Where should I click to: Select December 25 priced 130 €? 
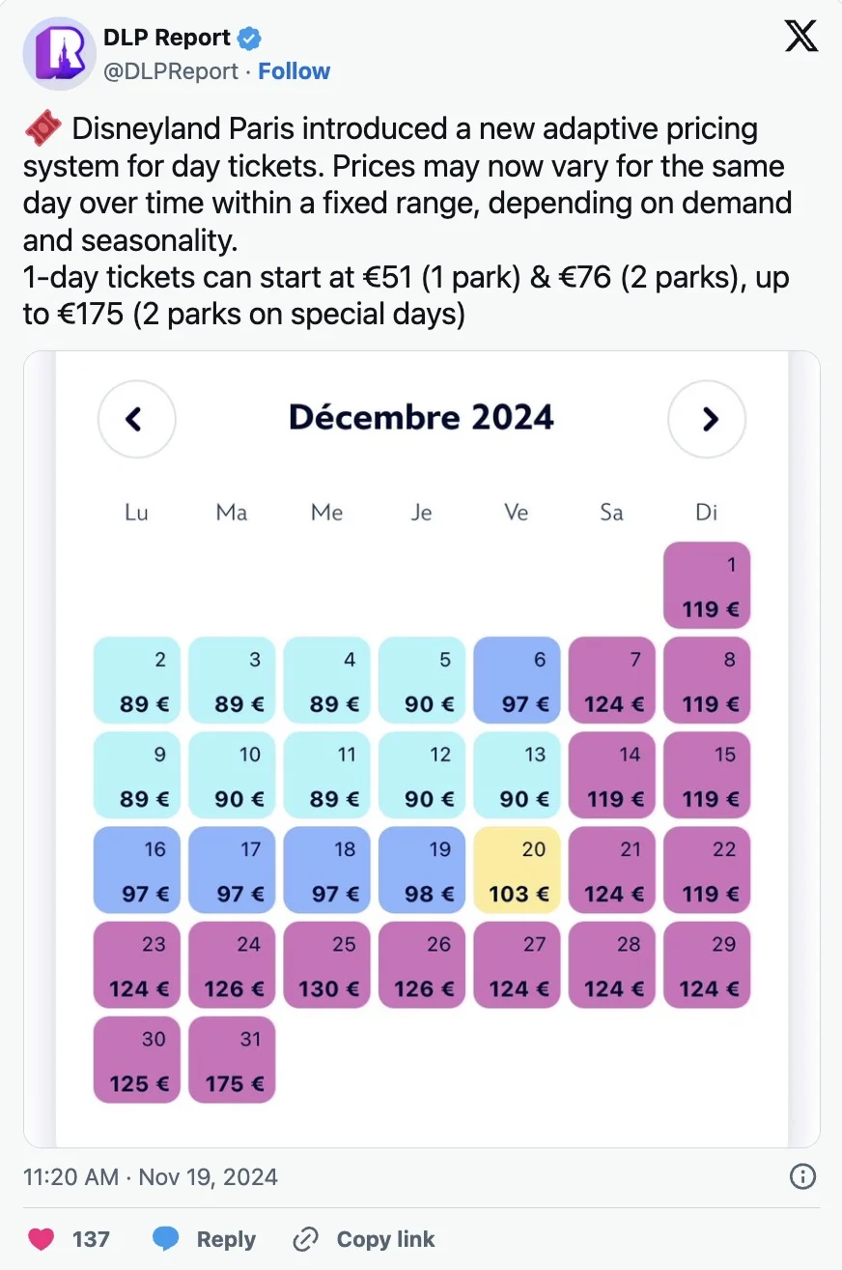coord(326,965)
